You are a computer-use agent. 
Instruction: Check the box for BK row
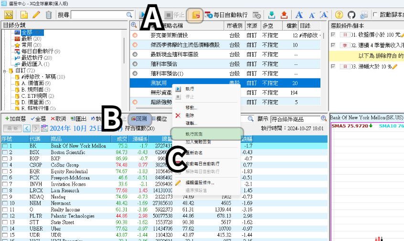pos(5,146)
